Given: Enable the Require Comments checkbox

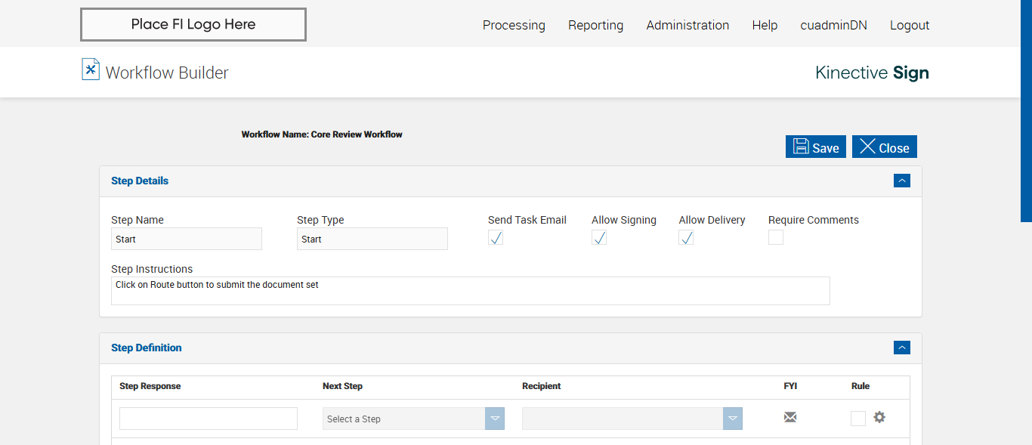Looking at the screenshot, I should [x=776, y=238].
